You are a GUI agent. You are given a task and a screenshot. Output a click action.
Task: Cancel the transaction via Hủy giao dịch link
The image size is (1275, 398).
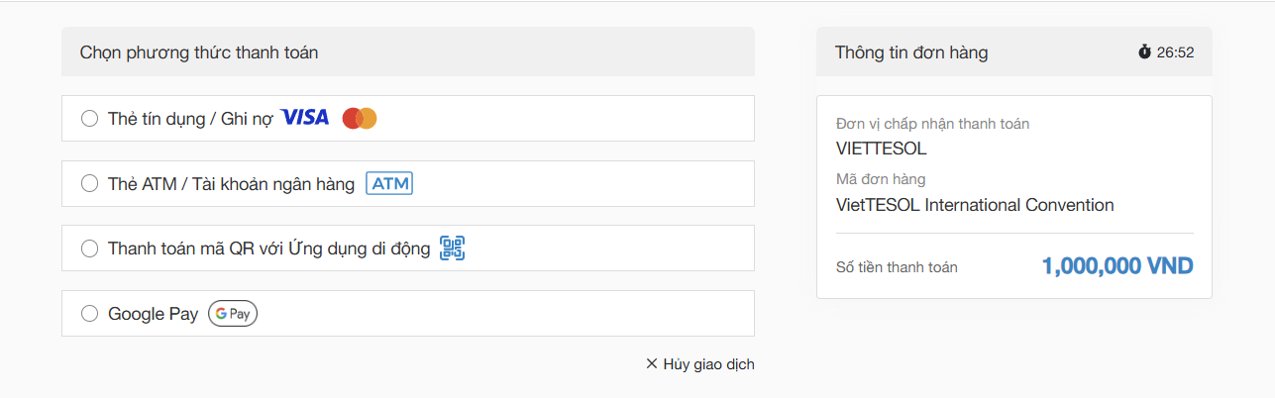pyautogui.click(x=700, y=363)
